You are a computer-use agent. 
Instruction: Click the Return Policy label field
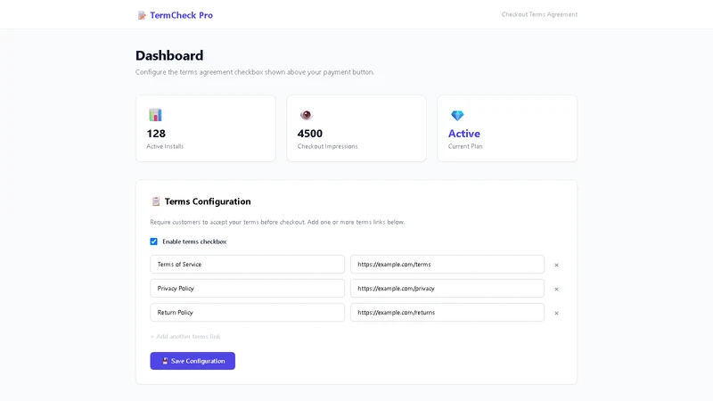pos(248,313)
